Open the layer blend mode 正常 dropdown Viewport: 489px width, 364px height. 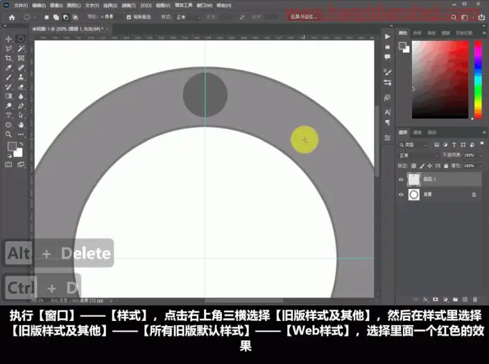click(418, 155)
